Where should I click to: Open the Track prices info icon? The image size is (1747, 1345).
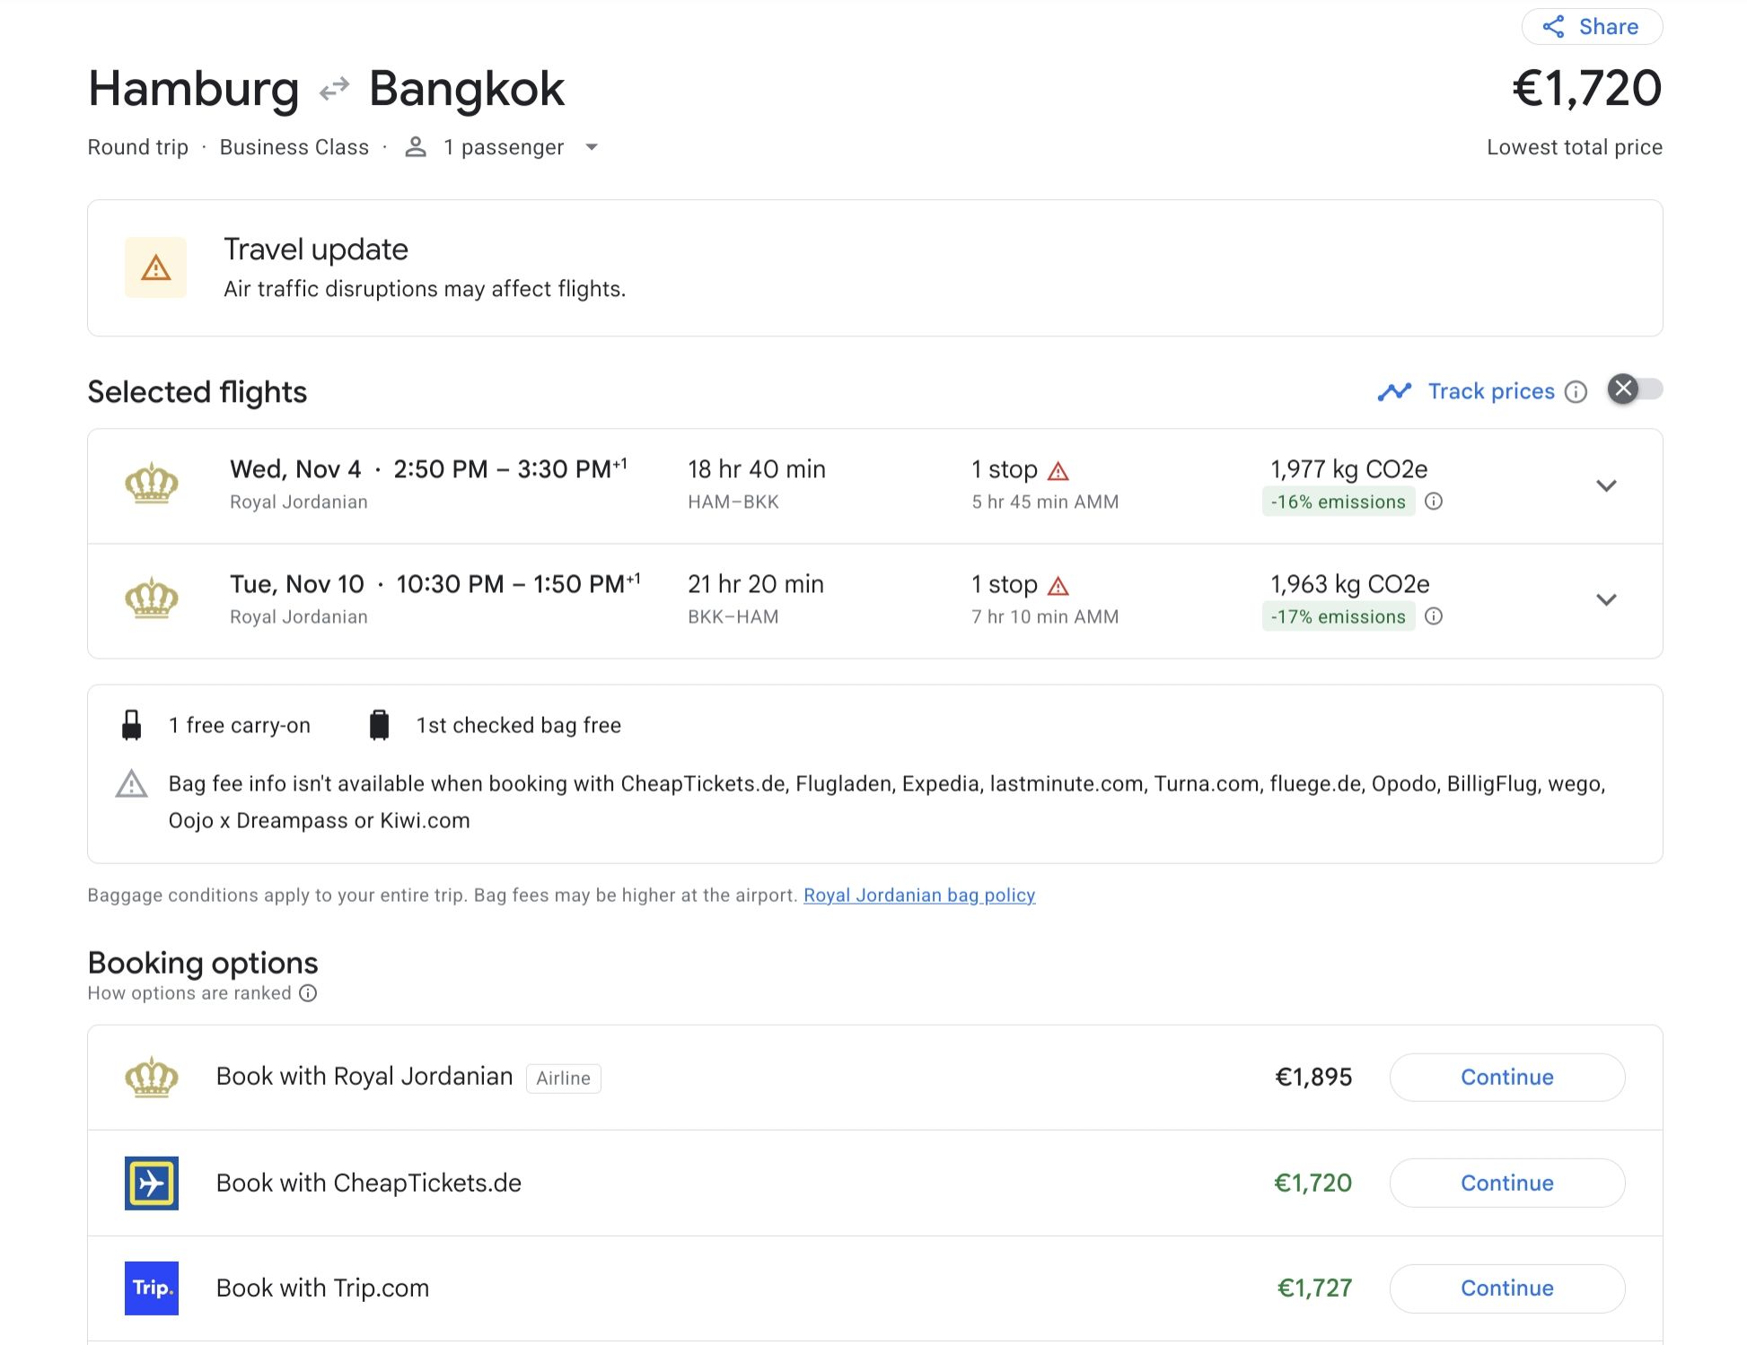[1576, 392]
